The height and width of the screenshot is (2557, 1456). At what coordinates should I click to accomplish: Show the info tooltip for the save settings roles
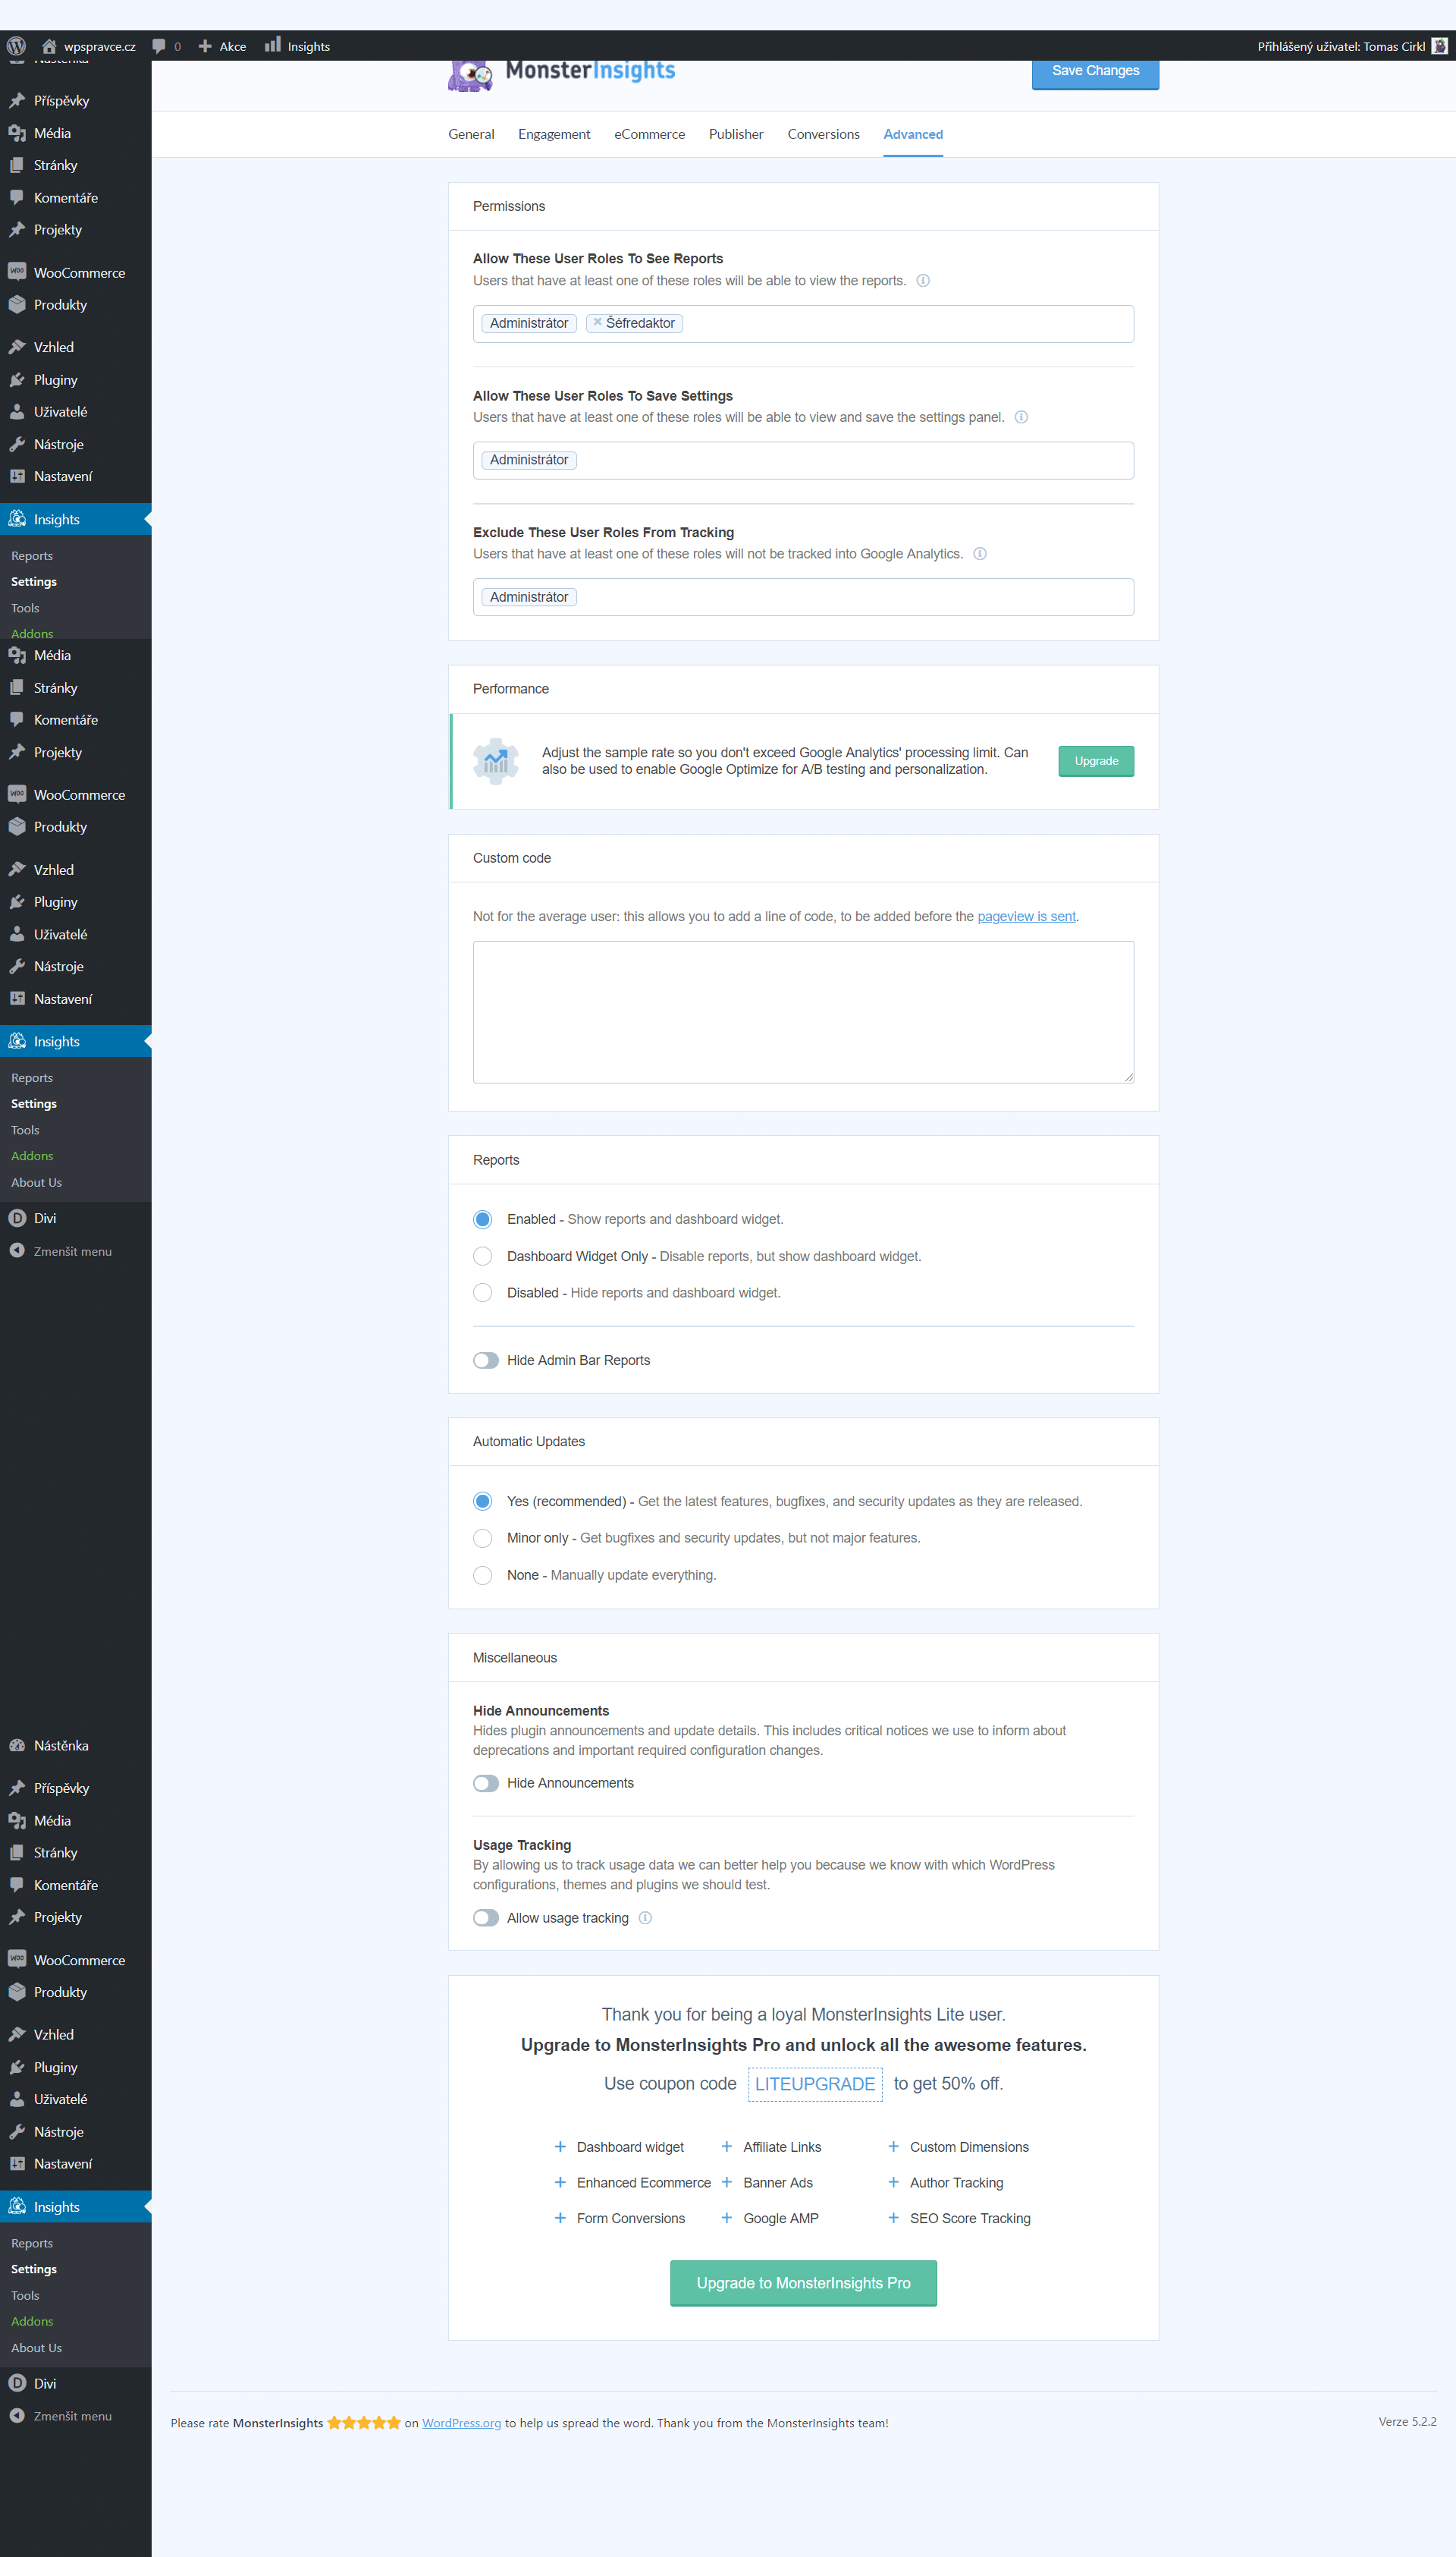[1021, 417]
